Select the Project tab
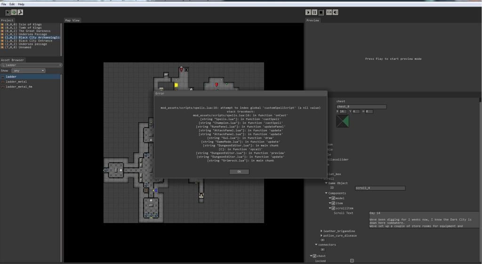 click(x=7, y=20)
